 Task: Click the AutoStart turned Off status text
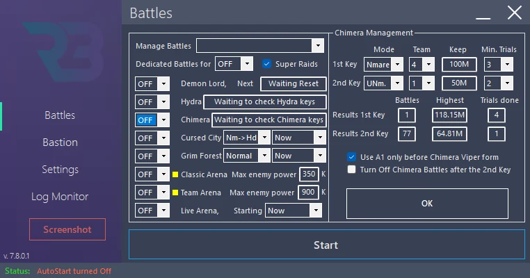point(74,271)
